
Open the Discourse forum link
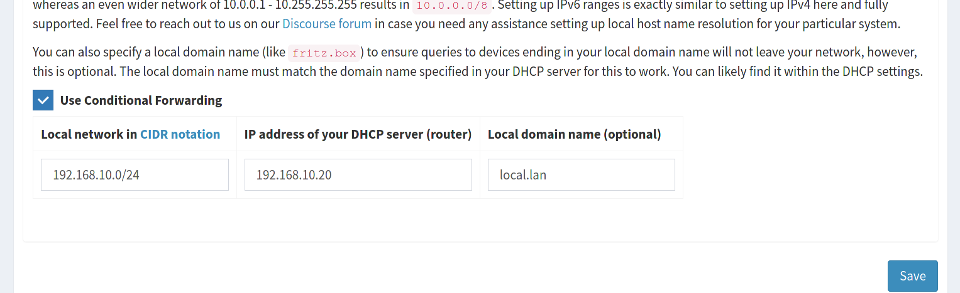click(326, 24)
